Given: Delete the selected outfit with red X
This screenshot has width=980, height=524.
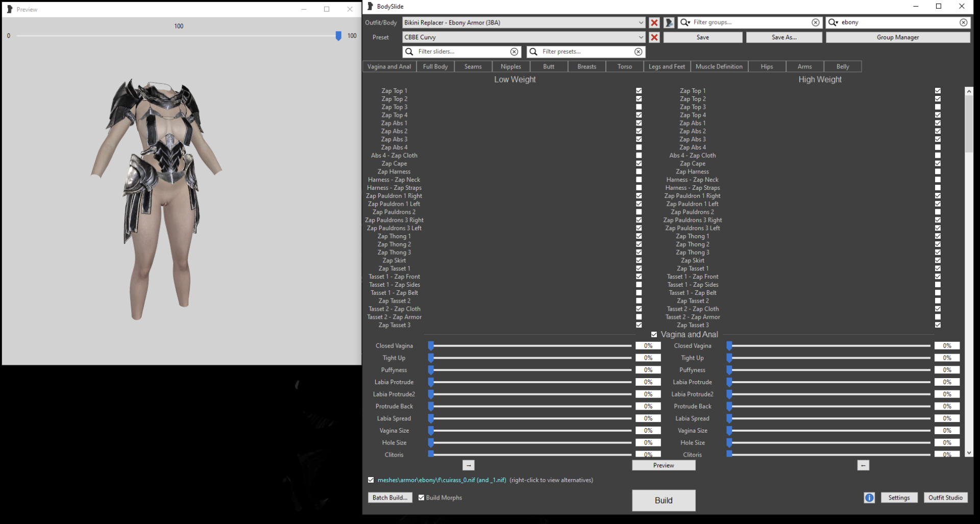Looking at the screenshot, I should (x=654, y=22).
